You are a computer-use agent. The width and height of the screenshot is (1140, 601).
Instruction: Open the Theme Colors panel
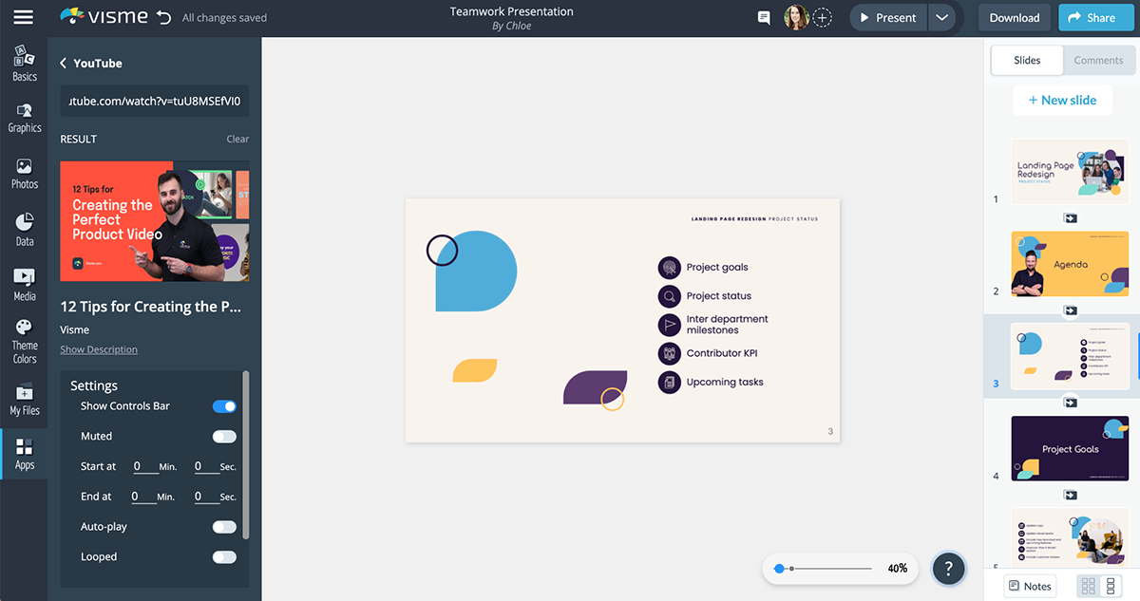click(x=25, y=341)
